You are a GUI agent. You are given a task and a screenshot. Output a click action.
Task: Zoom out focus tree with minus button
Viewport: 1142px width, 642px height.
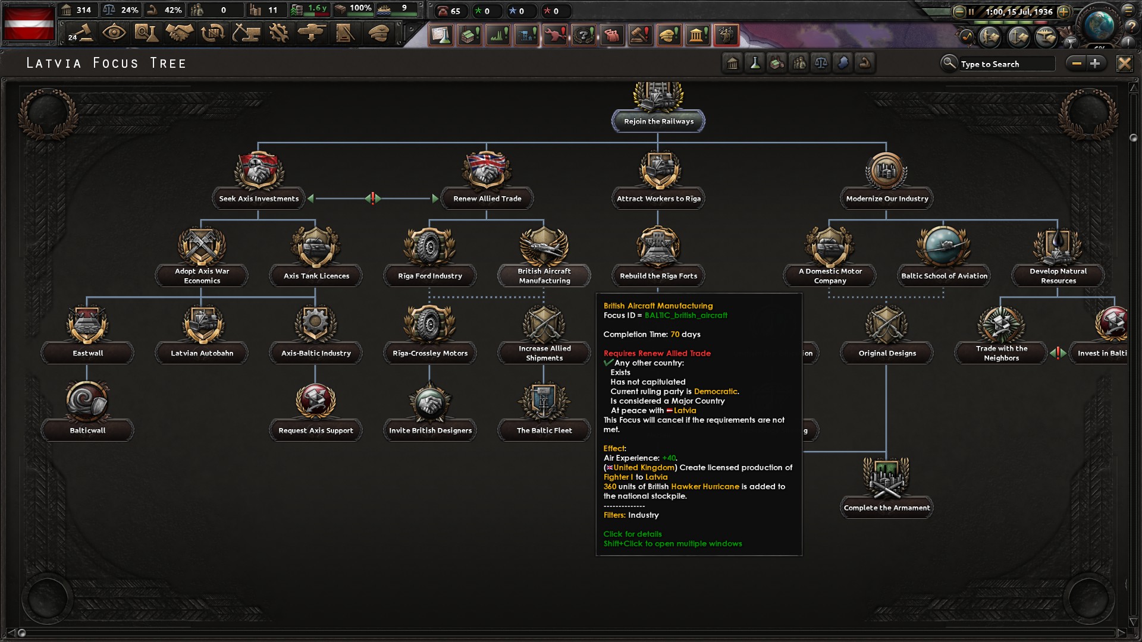1077,63
